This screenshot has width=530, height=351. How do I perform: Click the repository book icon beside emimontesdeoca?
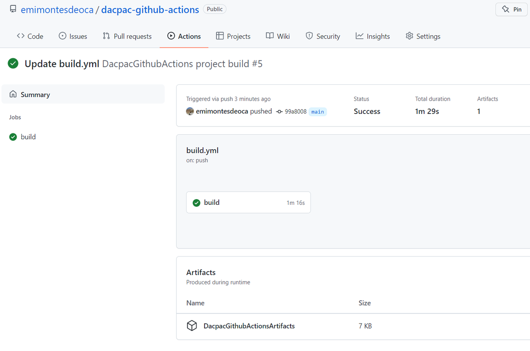pyautogui.click(x=12, y=9)
